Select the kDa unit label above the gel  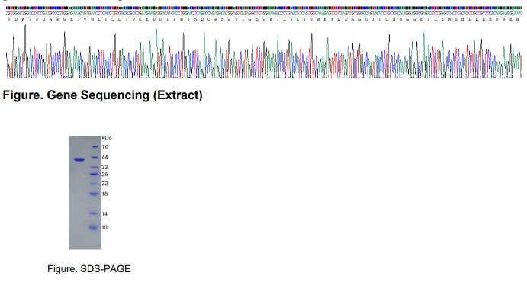pyautogui.click(x=107, y=138)
